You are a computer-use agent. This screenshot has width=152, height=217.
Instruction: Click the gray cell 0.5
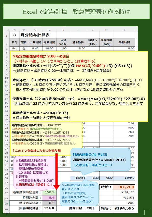[x=49, y=203]
